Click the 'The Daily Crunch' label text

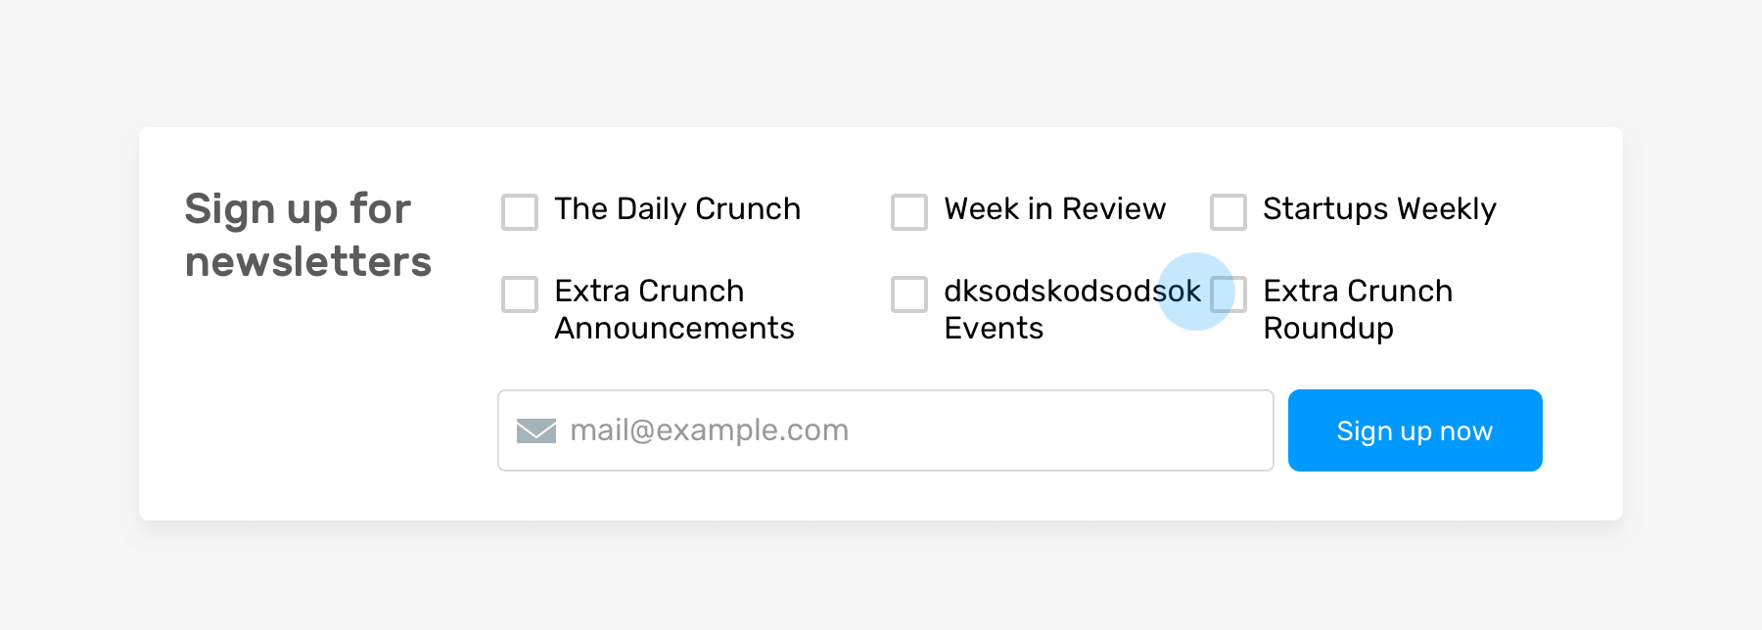[677, 209]
